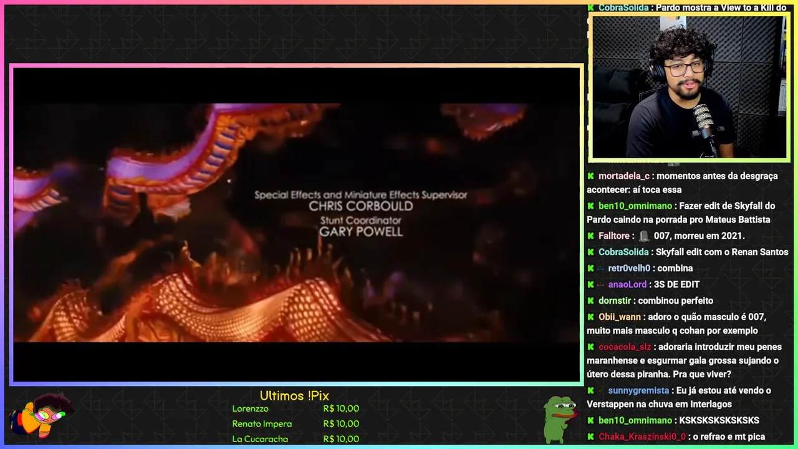Click the Kick badge beside Obii_wann
Viewport: 798px width, 449px height.
[590, 317]
